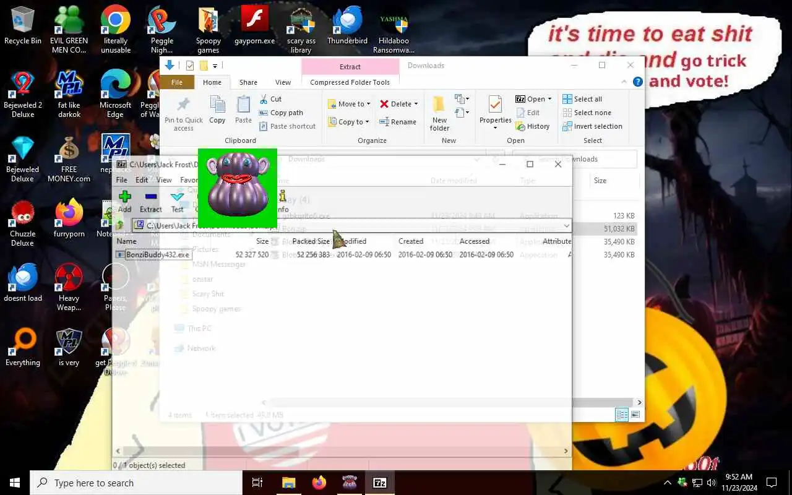
Task: Go up one folder level in 7-Zip
Action: tap(121, 225)
